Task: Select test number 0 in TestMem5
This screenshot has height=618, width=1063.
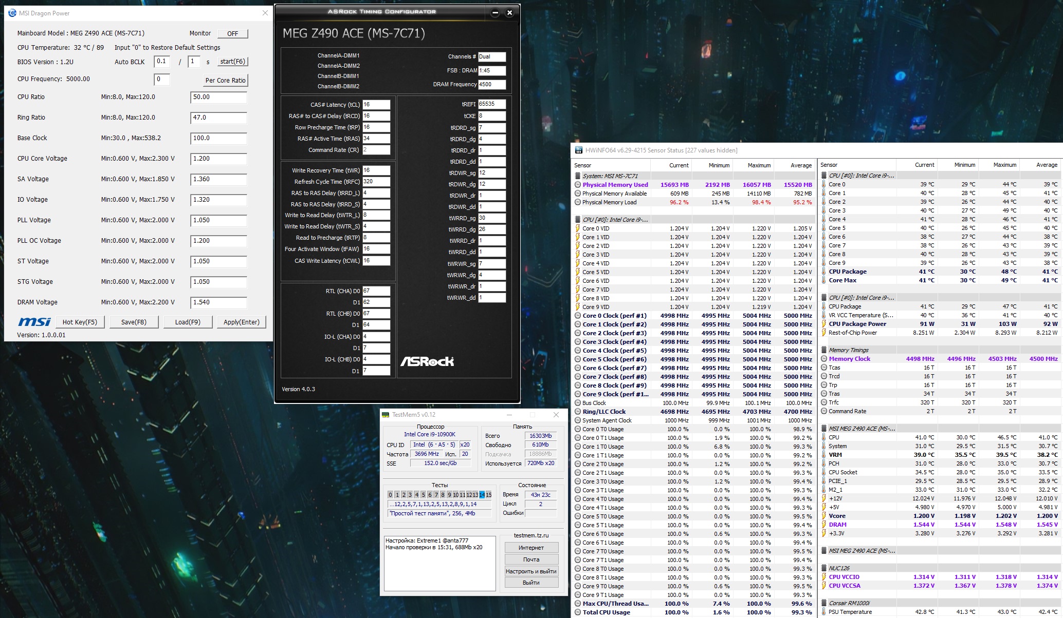Action: (390, 495)
